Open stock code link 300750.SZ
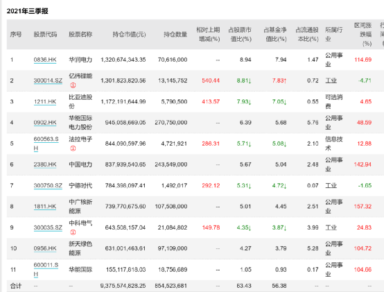This screenshot has width=384, height=292. point(48,185)
